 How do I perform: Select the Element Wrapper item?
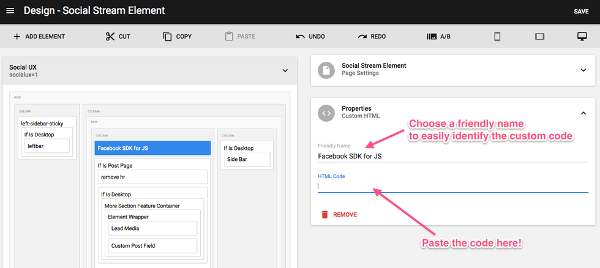pyautogui.click(x=128, y=217)
